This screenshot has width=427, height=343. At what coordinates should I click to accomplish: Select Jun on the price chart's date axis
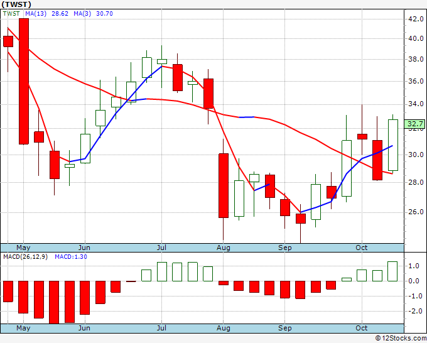(x=84, y=248)
